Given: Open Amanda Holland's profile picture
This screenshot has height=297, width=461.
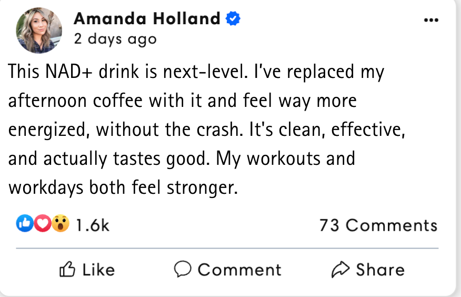Looking at the screenshot, I should [x=39, y=31].
